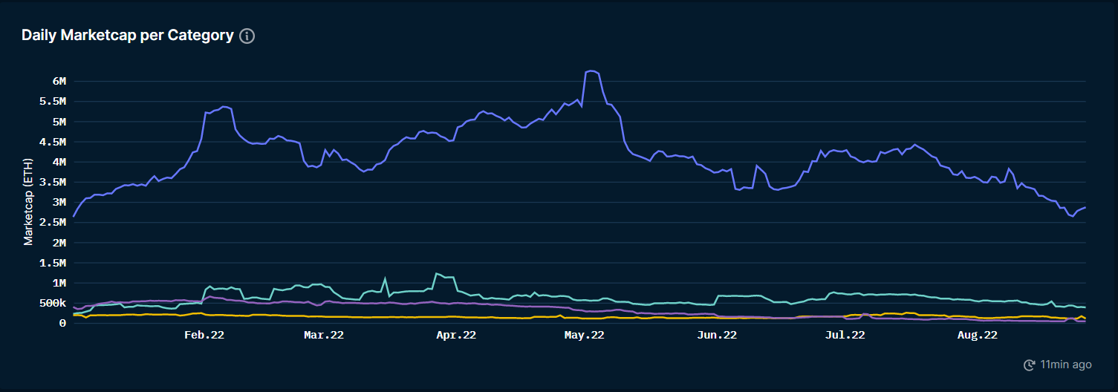The height and width of the screenshot is (392, 1118).
Task: Select the Jun.22 label on the x-axis
Action: 717,336
